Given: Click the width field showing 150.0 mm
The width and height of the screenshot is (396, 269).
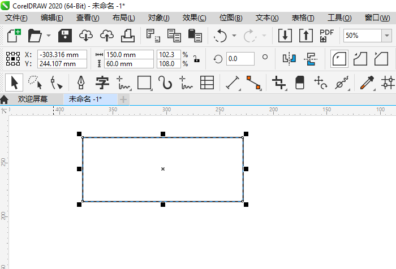Looking at the screenshot, I should (x=129, y=54).
